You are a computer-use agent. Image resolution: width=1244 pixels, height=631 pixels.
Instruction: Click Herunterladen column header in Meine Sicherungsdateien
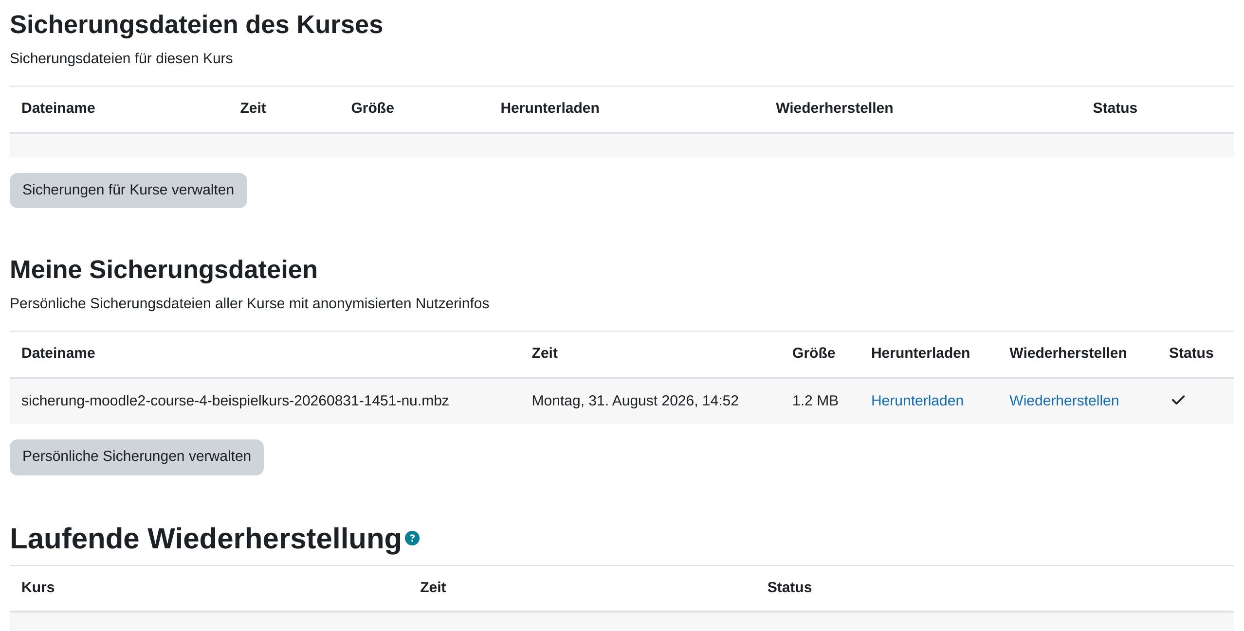coord(920,353)
